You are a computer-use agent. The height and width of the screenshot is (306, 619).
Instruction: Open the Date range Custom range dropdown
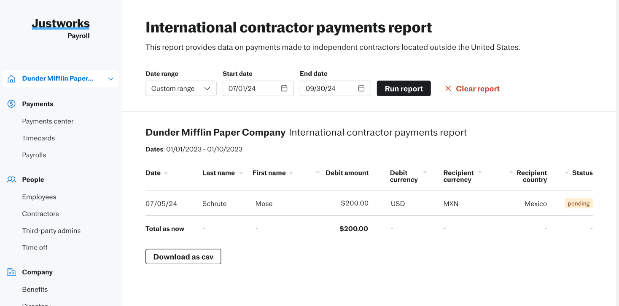click(x=181, y=89)
